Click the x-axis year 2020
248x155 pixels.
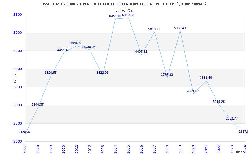tap(193, 149)
